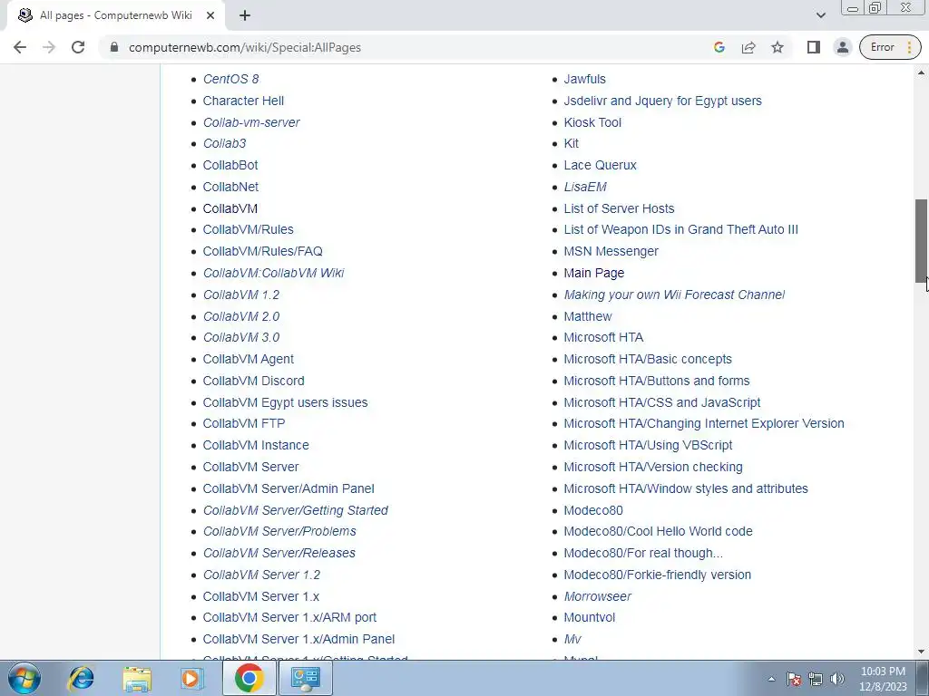Open the Microsoft HTA/Using VBScript link

(x=648, y=445)
